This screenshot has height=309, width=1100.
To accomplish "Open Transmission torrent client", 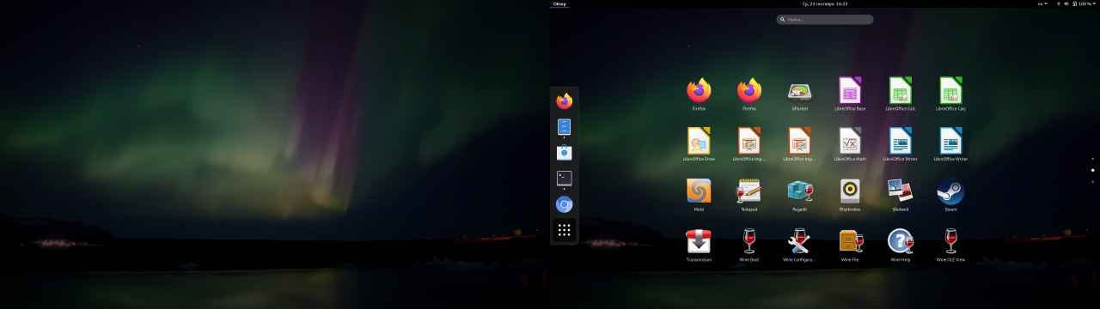I will click(x=699, y=244).
